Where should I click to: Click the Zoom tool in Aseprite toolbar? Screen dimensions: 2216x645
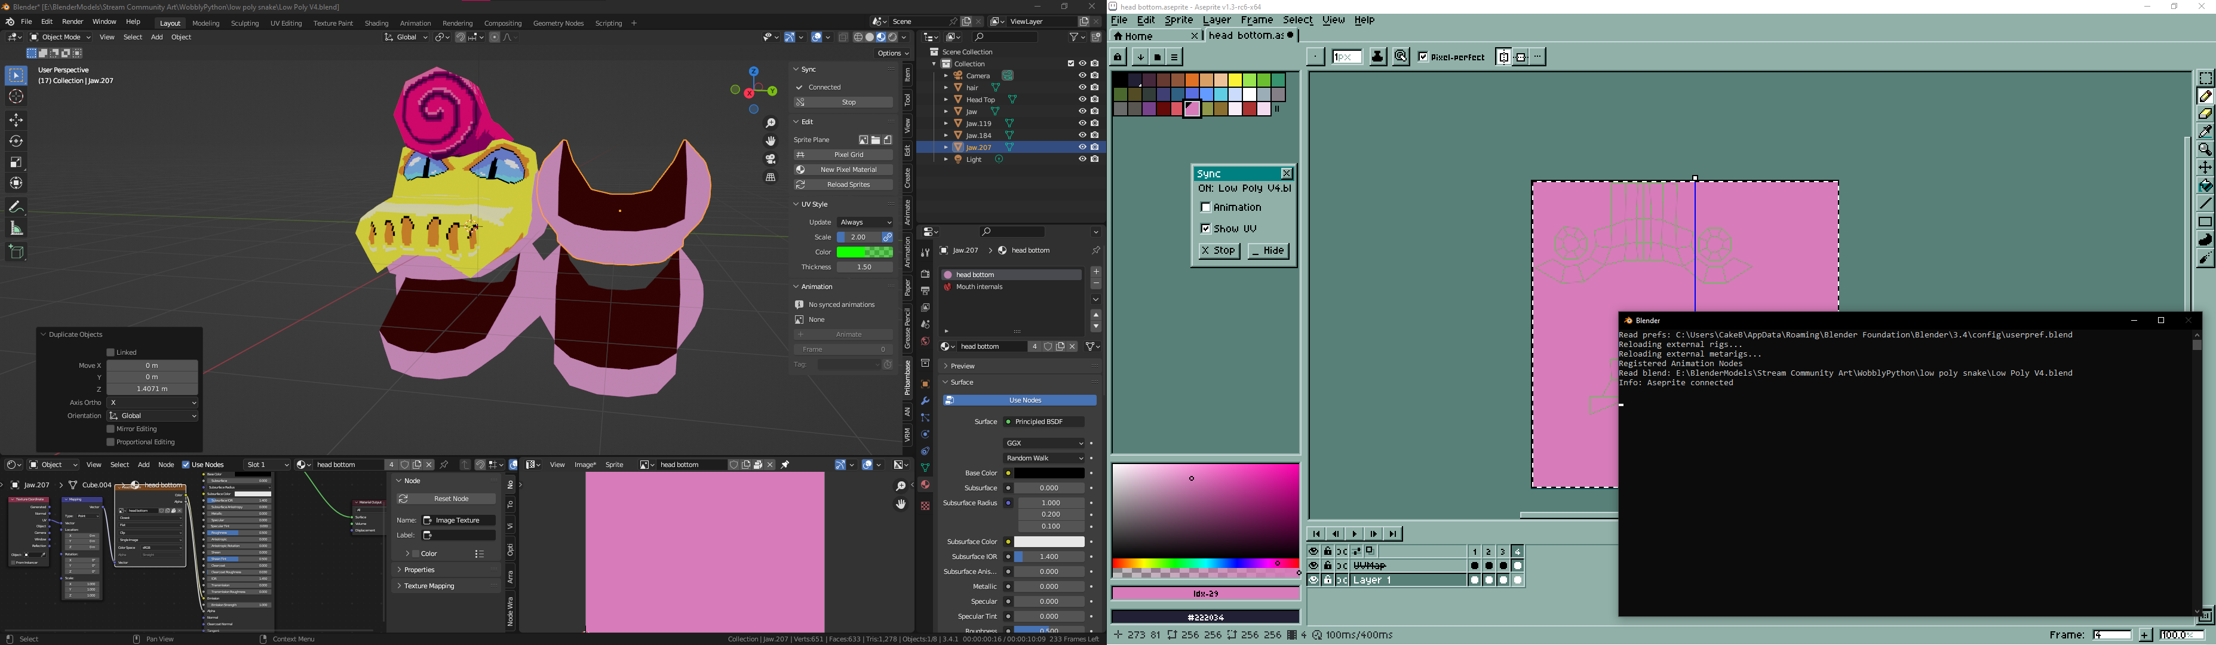pyautogui.click(x=2205, y=150)
